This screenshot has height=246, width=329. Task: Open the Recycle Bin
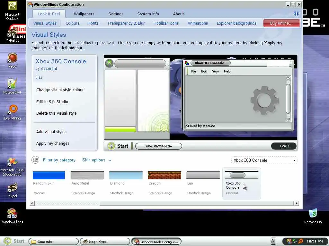(313, 216)
